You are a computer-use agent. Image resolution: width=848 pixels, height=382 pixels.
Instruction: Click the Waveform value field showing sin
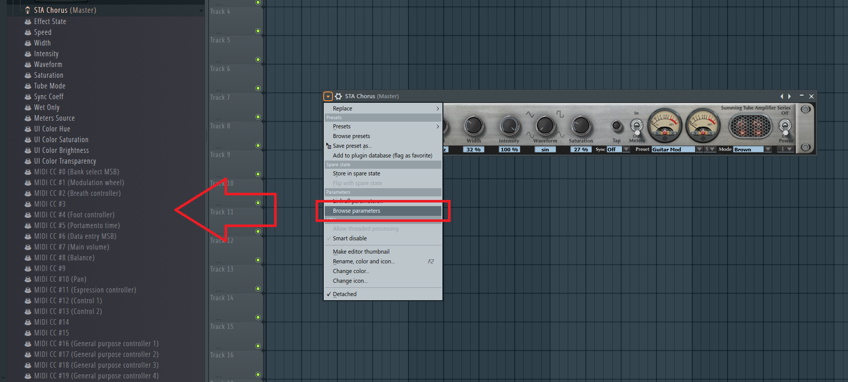545,149
